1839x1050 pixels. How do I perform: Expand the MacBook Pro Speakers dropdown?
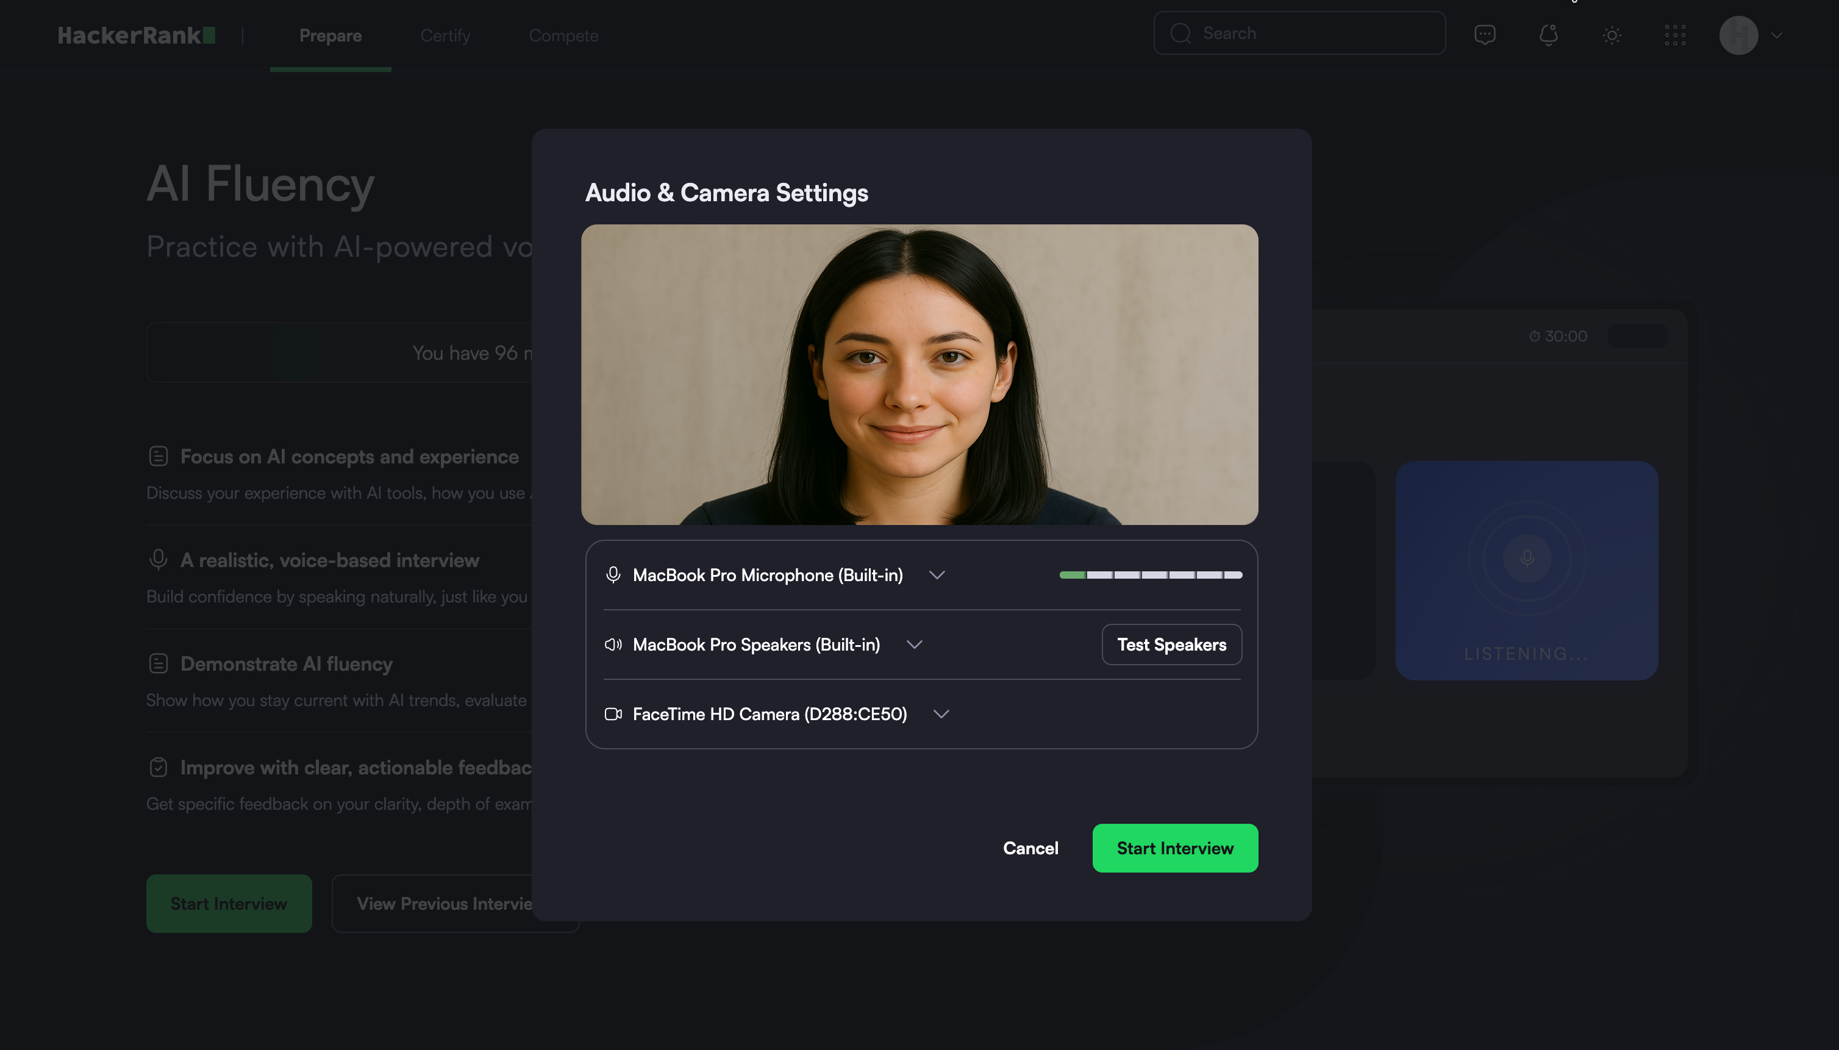(x=915, y=644)
